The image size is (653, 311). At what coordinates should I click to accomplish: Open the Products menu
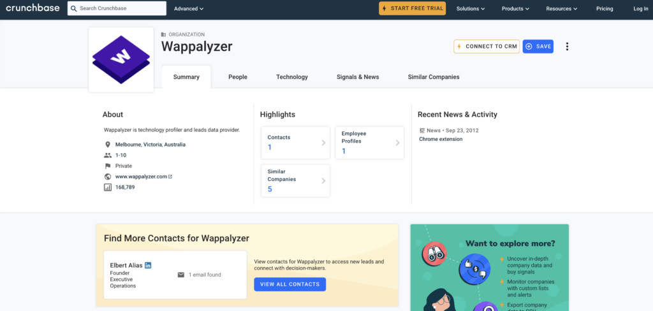[x=515, y=9]
